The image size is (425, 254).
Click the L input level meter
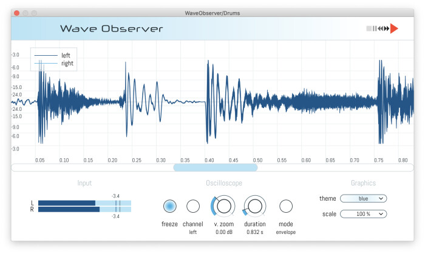[x=84, y=203]
